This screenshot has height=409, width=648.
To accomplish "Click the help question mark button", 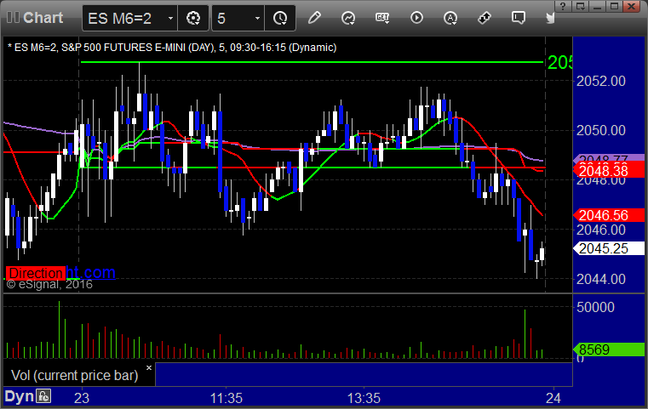I will [x=563, y=6].
